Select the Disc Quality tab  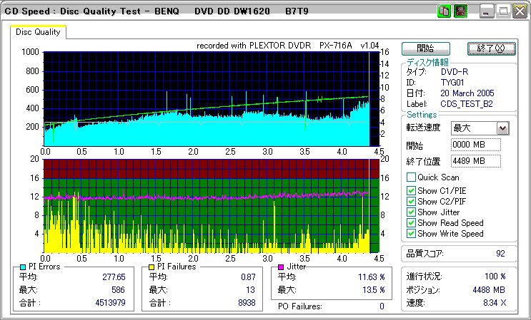(39, 32)
